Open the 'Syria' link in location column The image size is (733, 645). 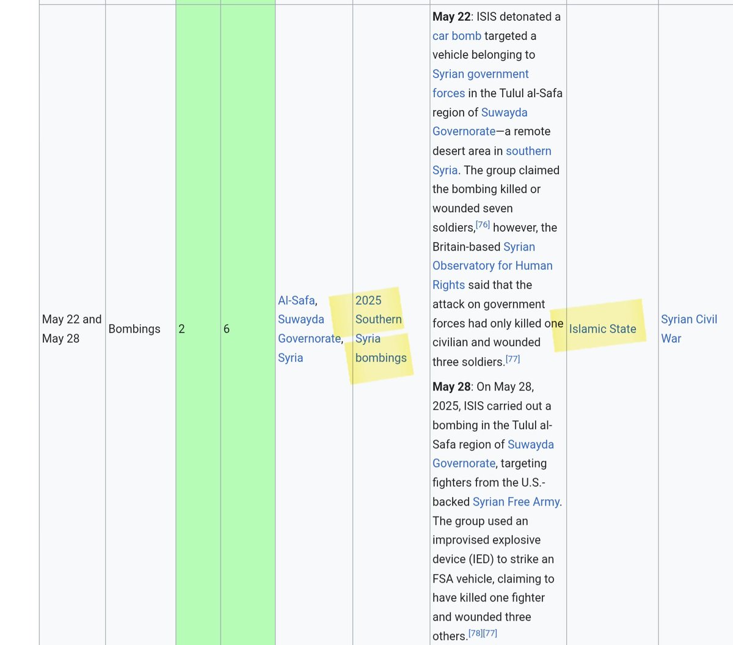coord(290,358)
